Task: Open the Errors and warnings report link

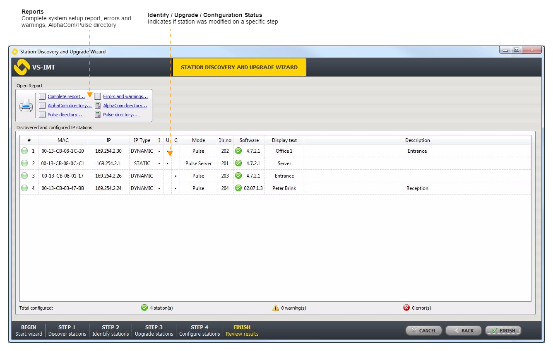Action: 125,96
